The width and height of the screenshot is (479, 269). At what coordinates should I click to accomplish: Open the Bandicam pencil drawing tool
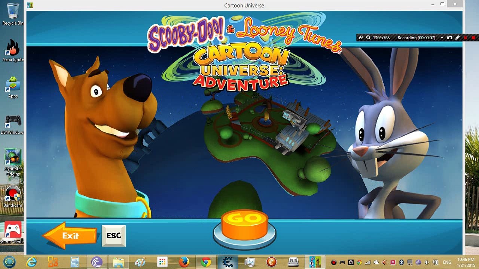pos(457,38)
